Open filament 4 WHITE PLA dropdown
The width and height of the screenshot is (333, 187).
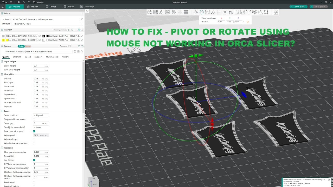(x=62, y=40)
